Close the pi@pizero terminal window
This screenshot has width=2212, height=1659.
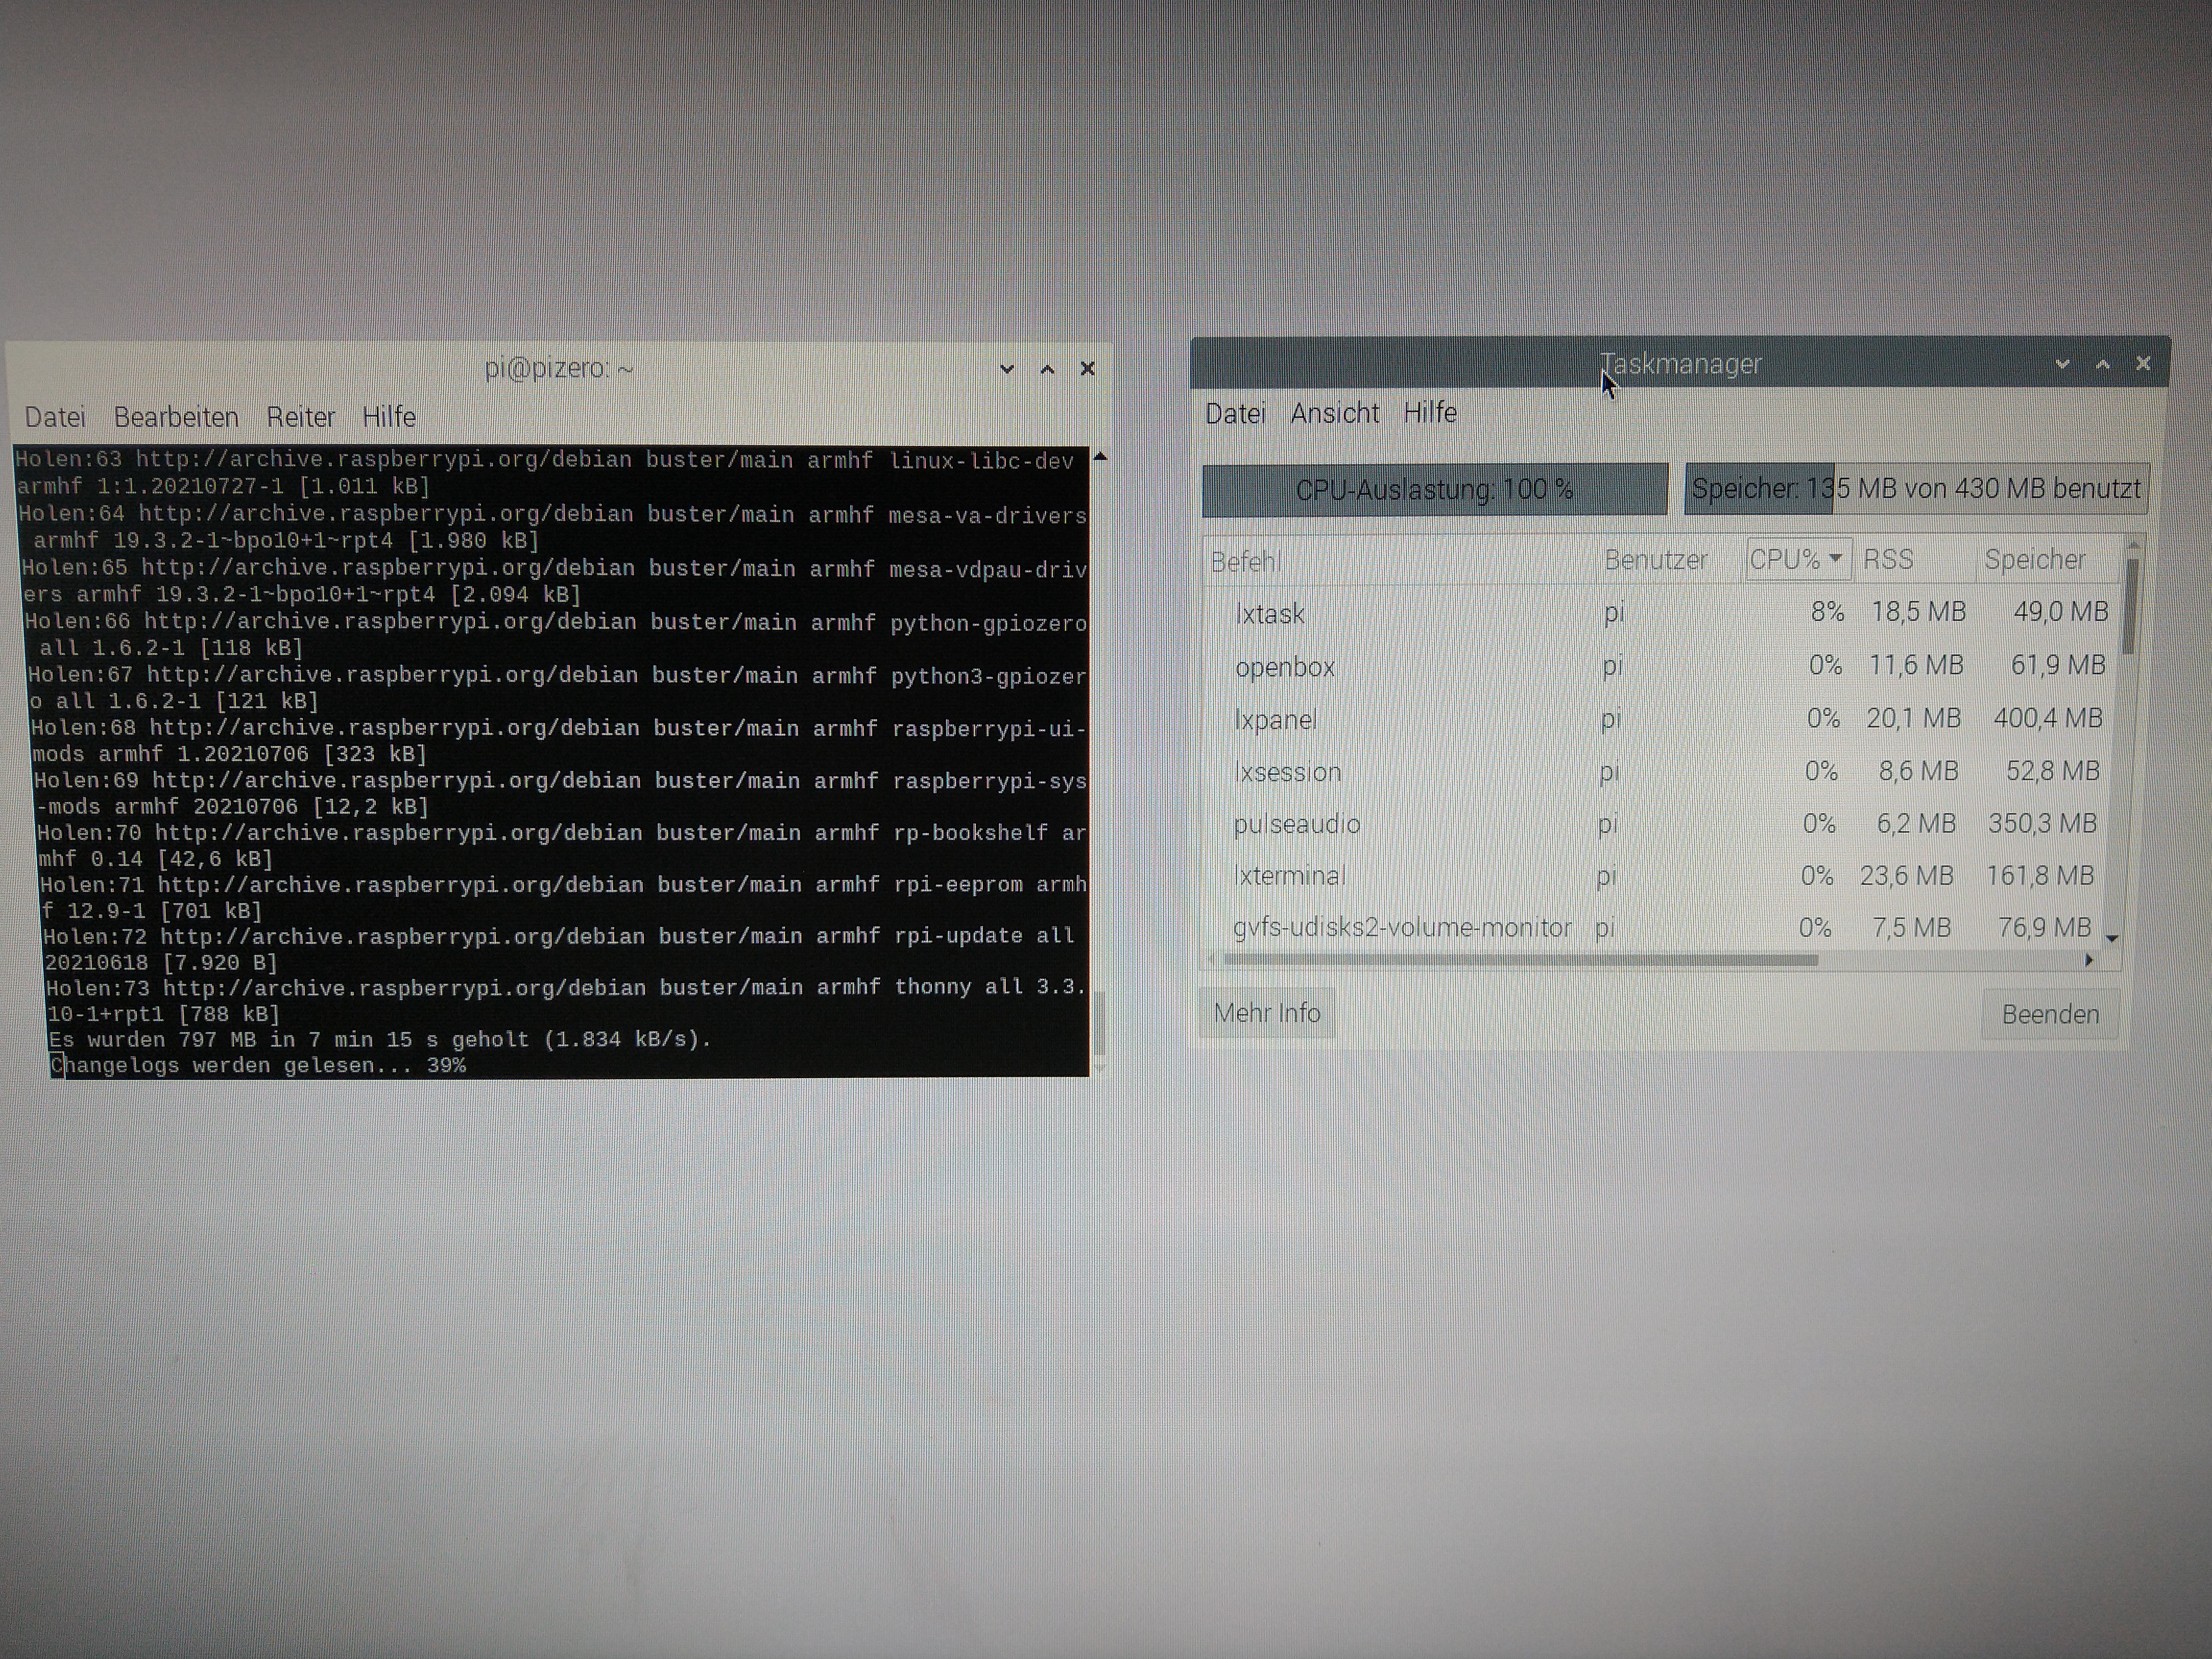pos(1088,369)
